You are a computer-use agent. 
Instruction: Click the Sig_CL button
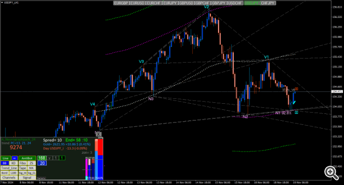32,173
